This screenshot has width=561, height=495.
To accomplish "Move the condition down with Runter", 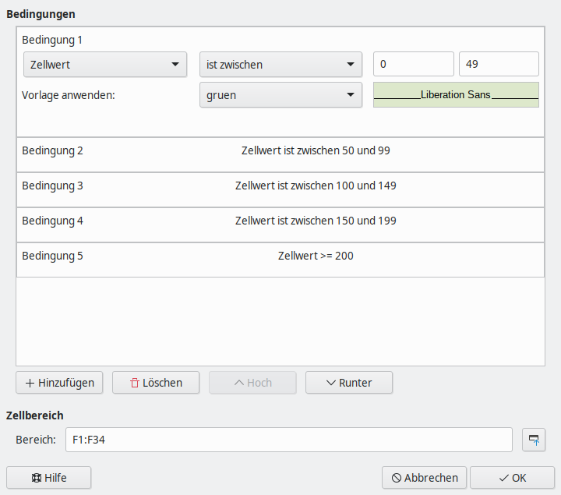I will coord(349,383).
